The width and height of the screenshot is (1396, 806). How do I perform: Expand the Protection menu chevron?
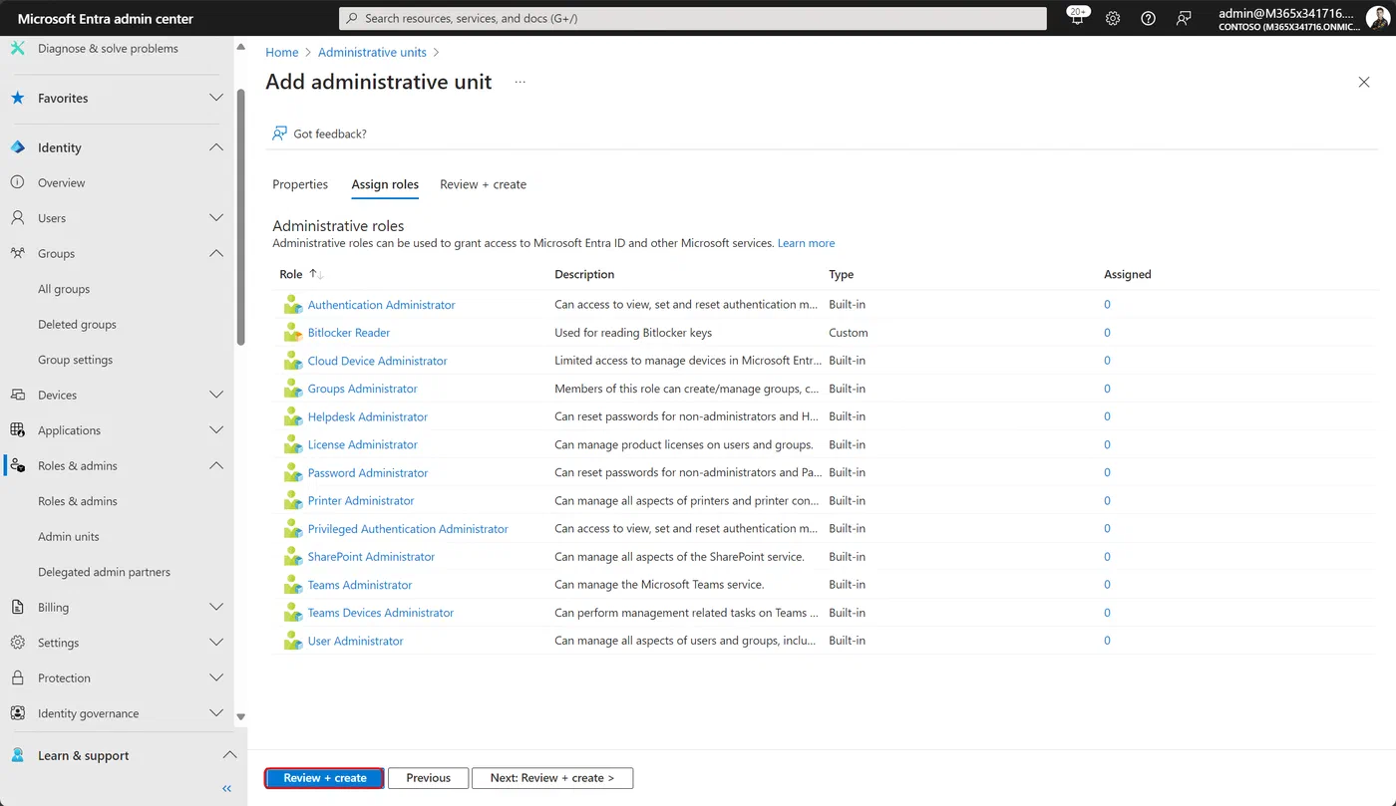click(x=216, y=677)
